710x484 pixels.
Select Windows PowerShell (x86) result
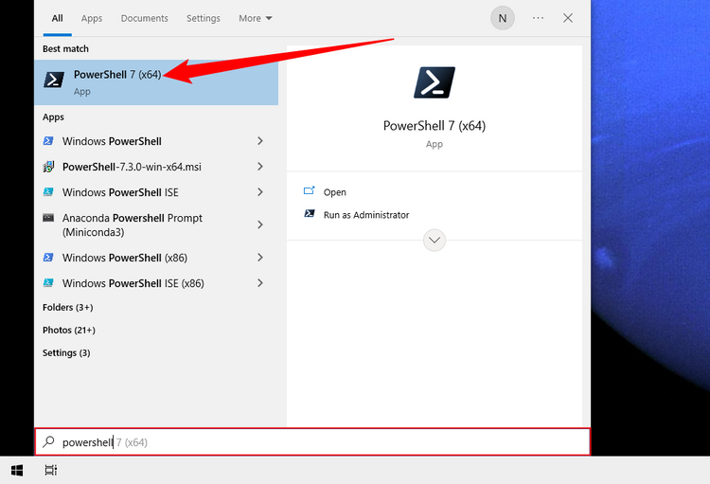click(x=156, y=258)
